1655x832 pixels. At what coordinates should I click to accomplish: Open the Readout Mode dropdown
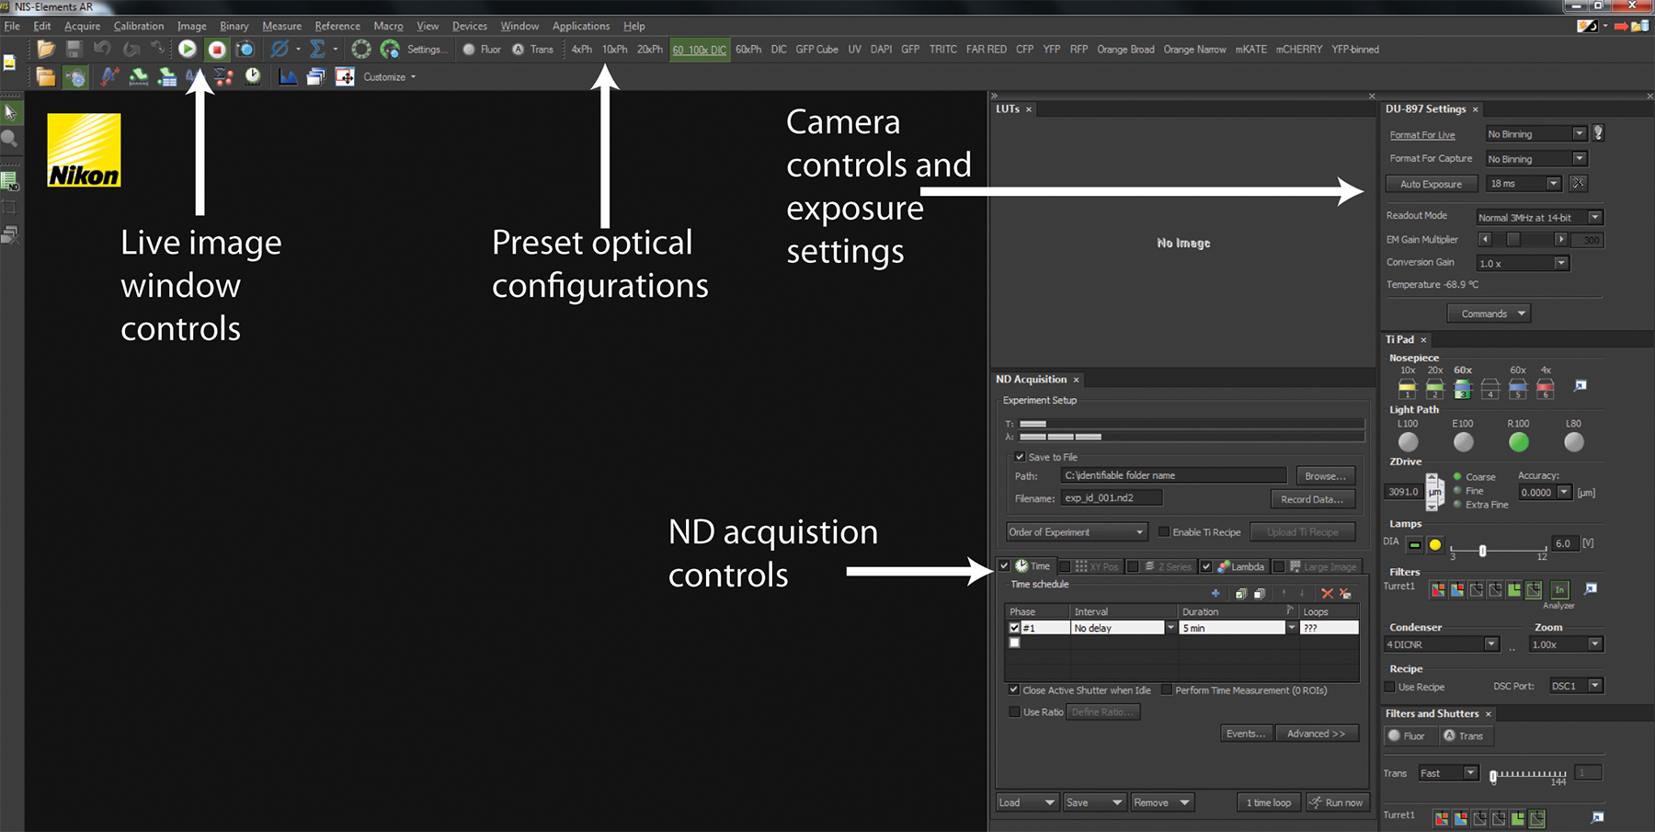[x=1594, y=218]
